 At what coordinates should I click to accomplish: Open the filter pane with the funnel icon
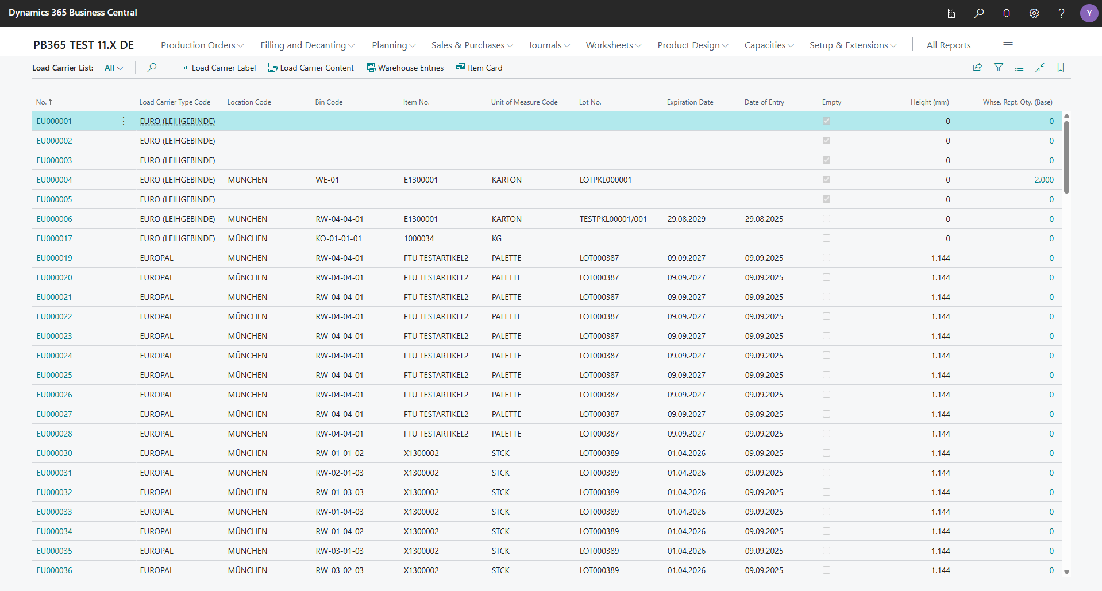(x=998, y=67)
